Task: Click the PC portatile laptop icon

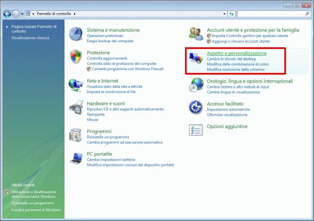Action: click(x=76, y=158)
